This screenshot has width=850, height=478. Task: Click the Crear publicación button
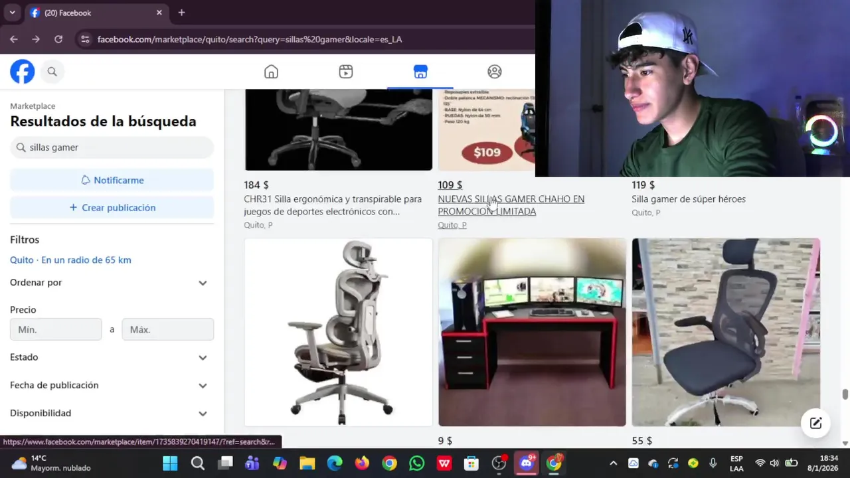tap(112, 208)
